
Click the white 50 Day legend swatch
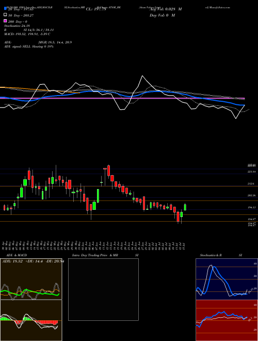click(x=5, y=15)
